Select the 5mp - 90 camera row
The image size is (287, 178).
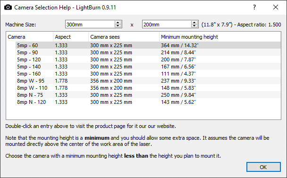(x=148, y=52)
